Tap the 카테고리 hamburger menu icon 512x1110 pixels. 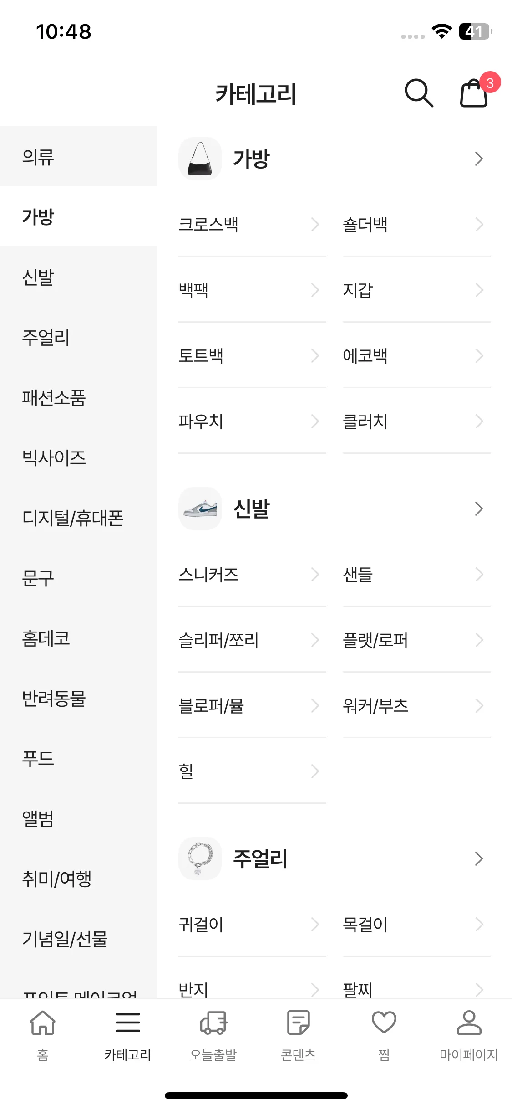pyautogui.click(x=128, y=1022)
